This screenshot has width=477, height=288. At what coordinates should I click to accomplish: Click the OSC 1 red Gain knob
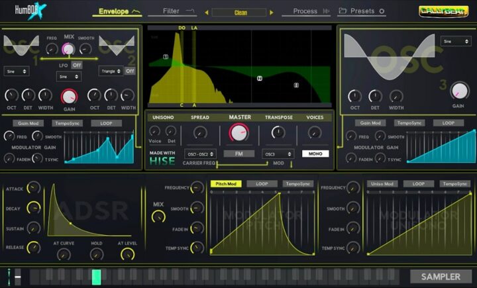click(x=68, y=97)
